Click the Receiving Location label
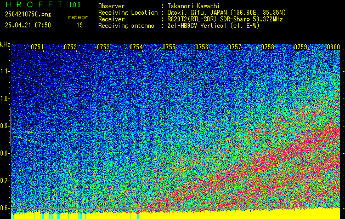Image resolution: width=345 pixels, height=219 pixels. pos(128,13)
